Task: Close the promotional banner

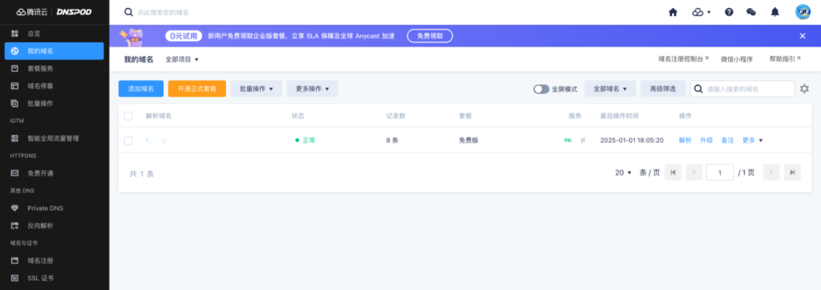Action: tap(802, 35)
